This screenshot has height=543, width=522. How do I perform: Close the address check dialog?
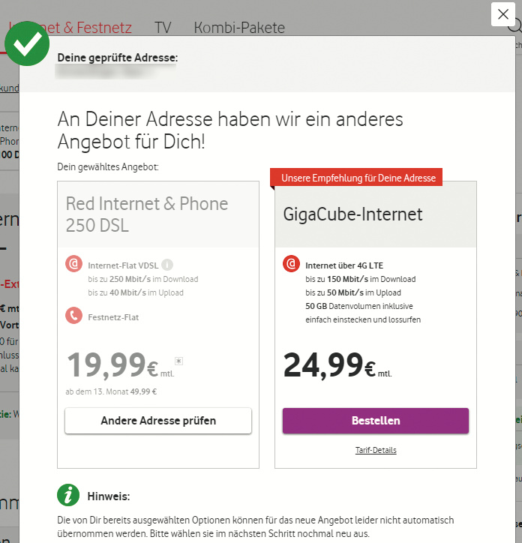click(x=502, y=14)
